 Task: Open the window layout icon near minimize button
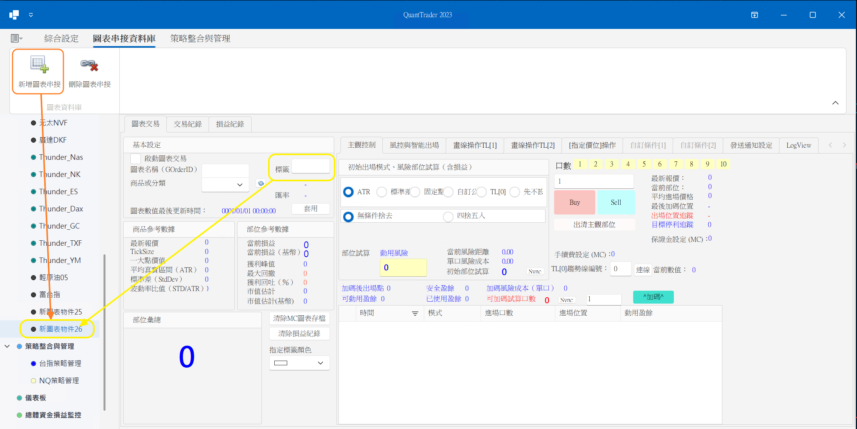pyautogui.click(x=754, y=14)
